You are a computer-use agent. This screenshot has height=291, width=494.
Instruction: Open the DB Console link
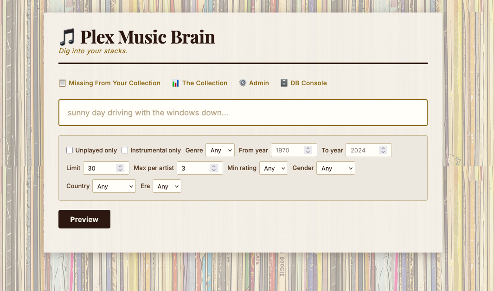[308, 83]
